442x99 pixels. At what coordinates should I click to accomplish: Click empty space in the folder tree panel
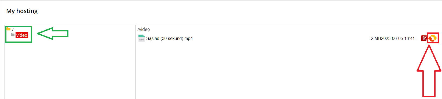(70, 72)
